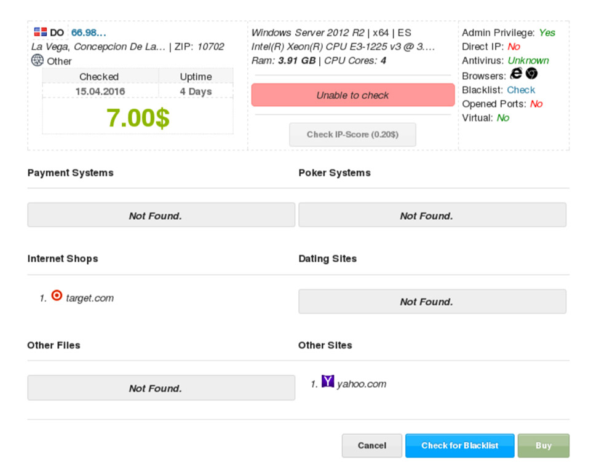Click the 15.04.2016 checked date
Image resolution: width=615 pixels, height=465 pixels.
100,92
